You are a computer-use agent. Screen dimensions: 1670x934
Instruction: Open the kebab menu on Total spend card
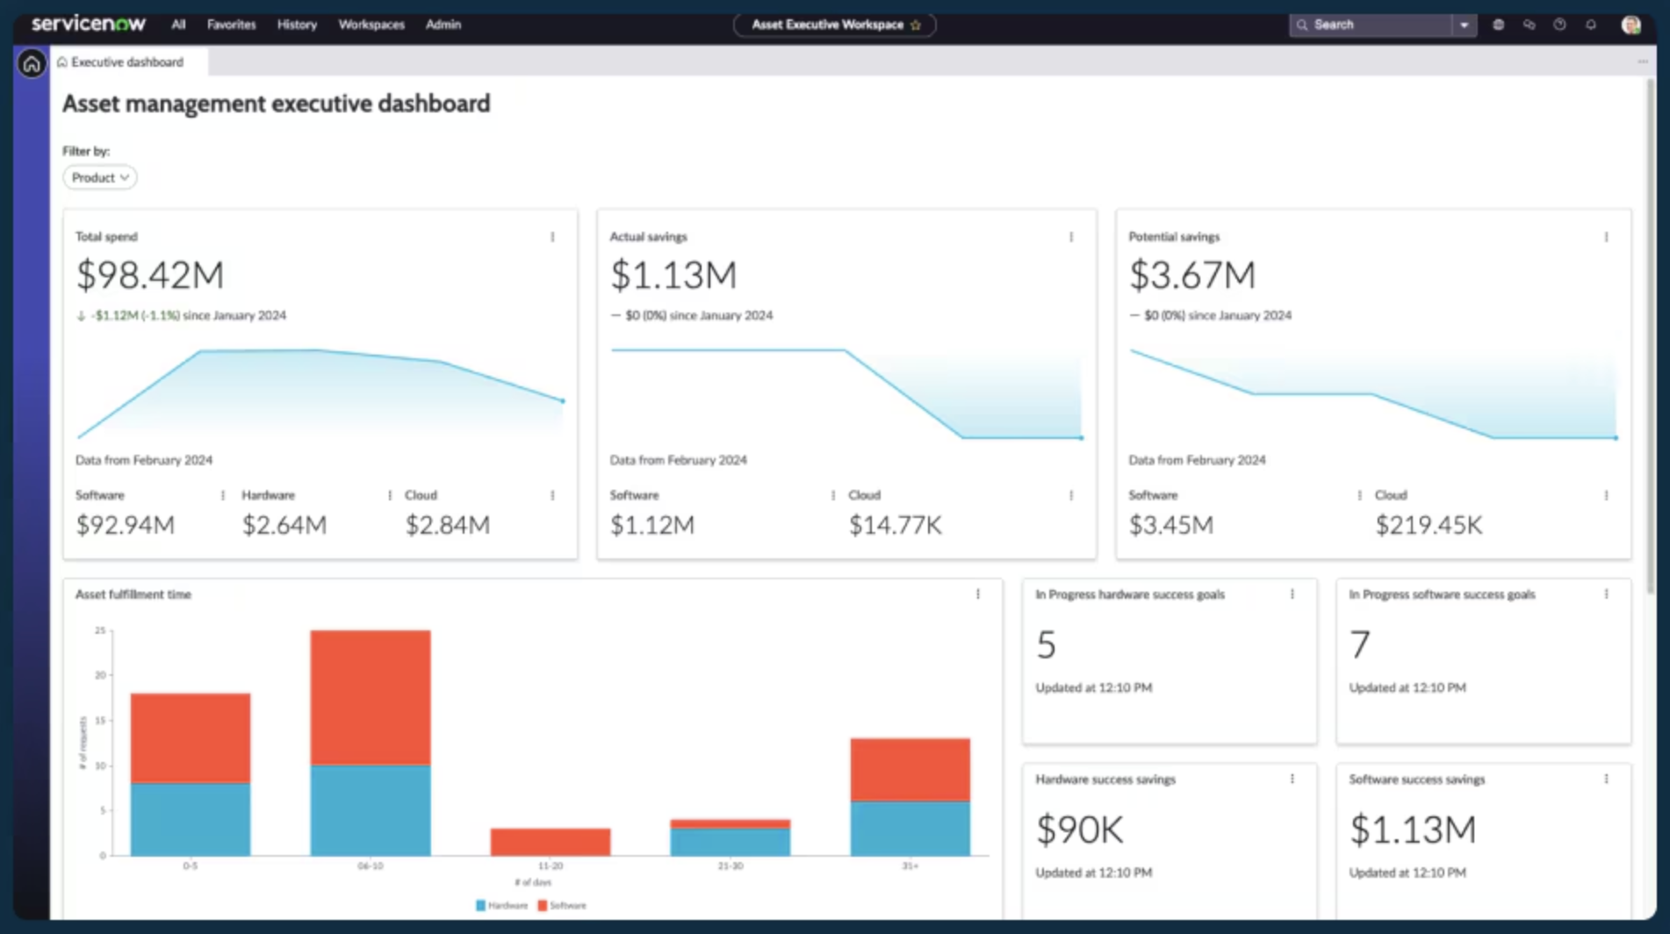point(552,236)
